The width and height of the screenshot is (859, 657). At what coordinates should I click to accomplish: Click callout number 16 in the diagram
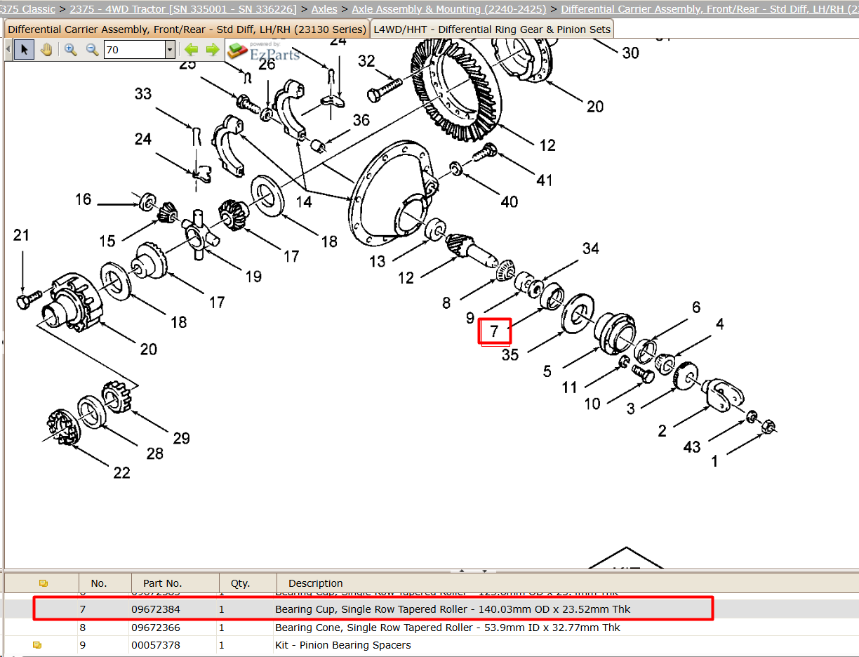(x=84, y=199)
